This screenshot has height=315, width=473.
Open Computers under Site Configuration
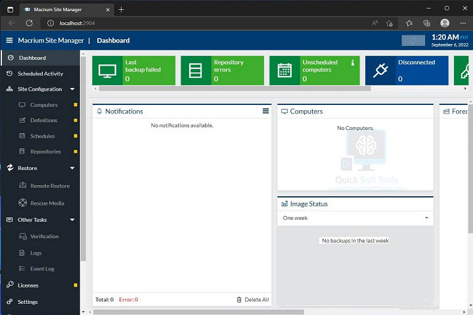pyautogui.click(x=44, y=105)
